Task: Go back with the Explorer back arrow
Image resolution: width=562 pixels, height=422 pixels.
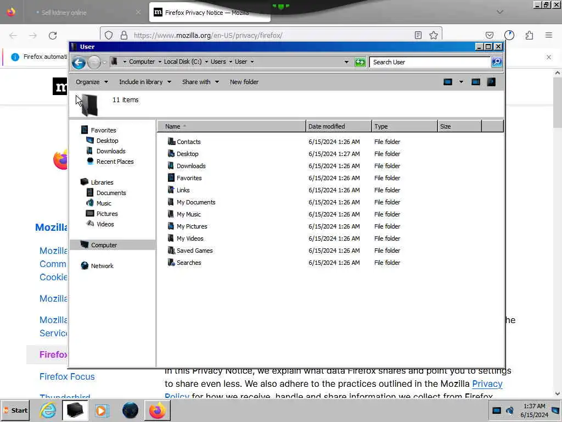Action: tap(78, 63)
